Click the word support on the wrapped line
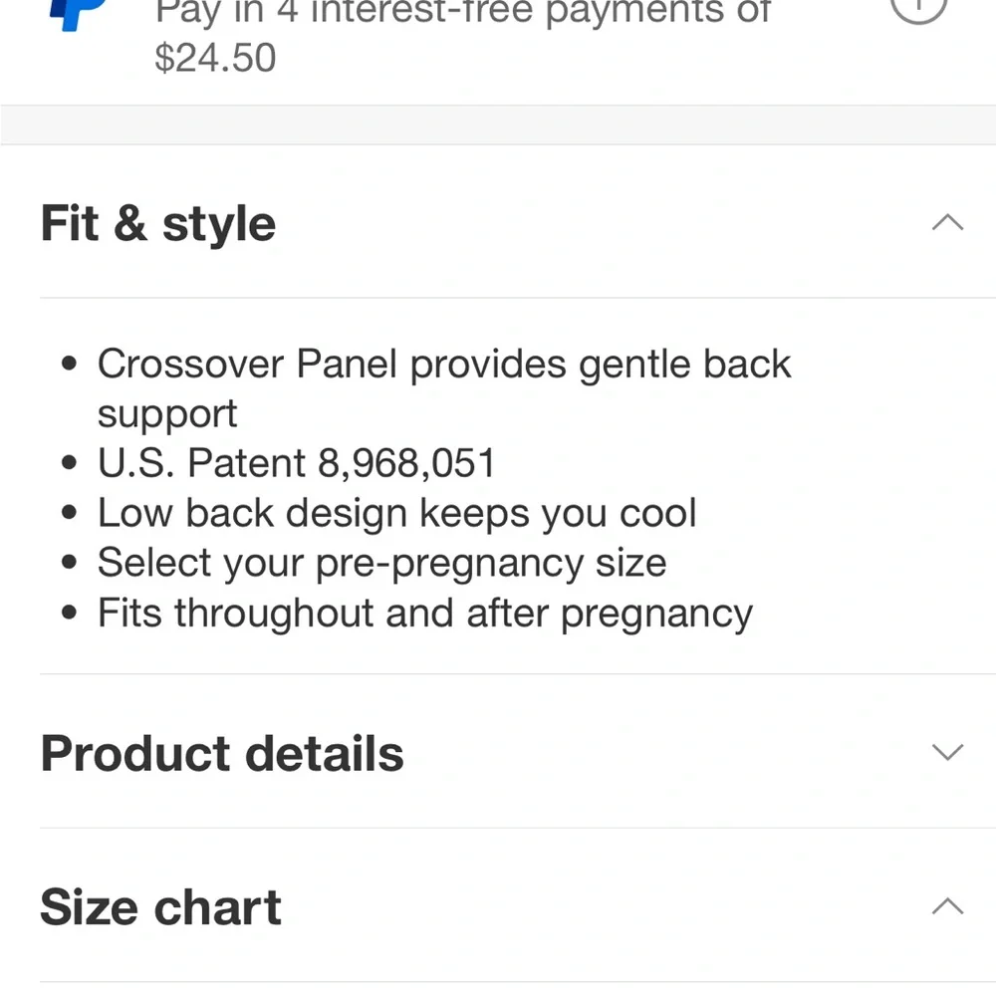The width and height of the screenshot is (996, 996). [x=167, y=415]
